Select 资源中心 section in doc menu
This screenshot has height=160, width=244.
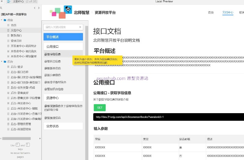click(63, 98)
